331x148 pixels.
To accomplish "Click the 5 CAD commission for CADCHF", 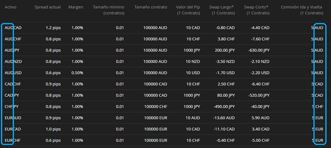I will click(x=317, y=84).
